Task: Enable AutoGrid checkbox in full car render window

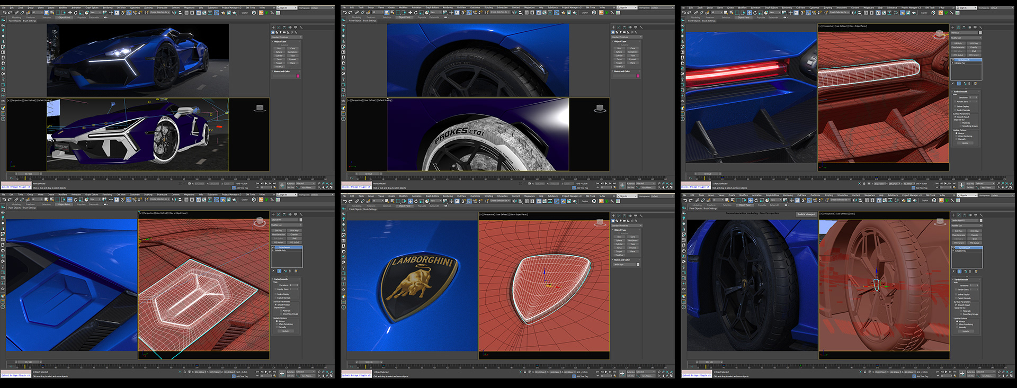Action: pos(279,45)
